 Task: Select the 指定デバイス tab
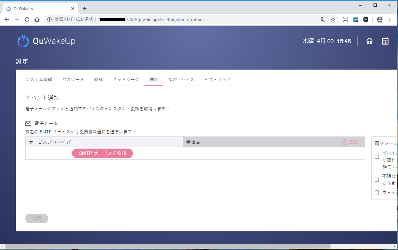[x=181, y=80]
